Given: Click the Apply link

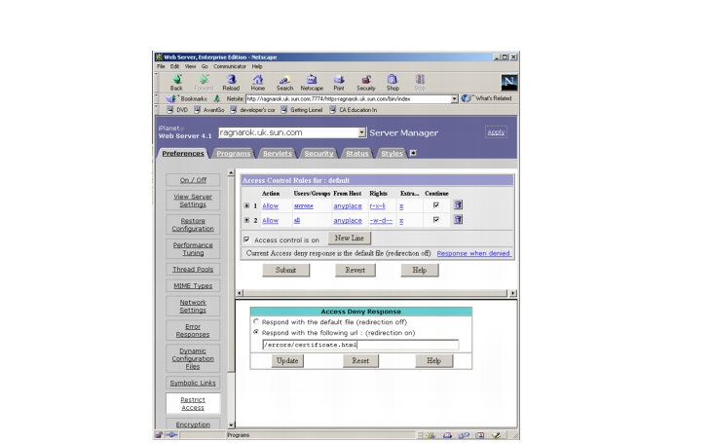Looking at the screenshot, I should click(496, 132).
